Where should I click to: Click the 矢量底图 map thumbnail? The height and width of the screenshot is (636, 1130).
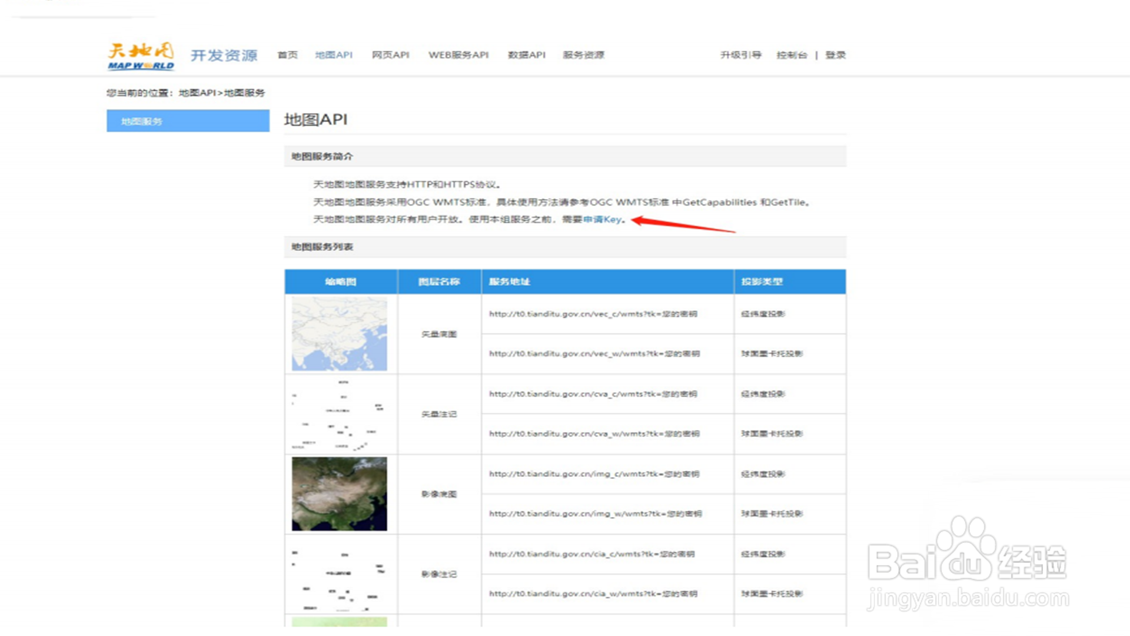[340, 334]
